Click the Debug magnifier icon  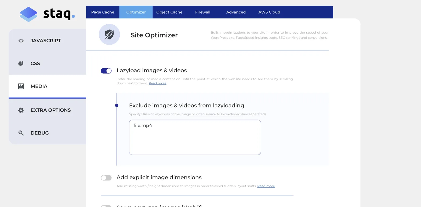point(21,133)
